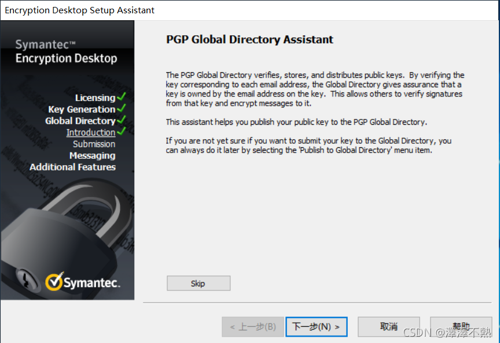Click the Encryption Desktop Setup Assistant title
Screen dimensions: 500x343
coord(79,10)
